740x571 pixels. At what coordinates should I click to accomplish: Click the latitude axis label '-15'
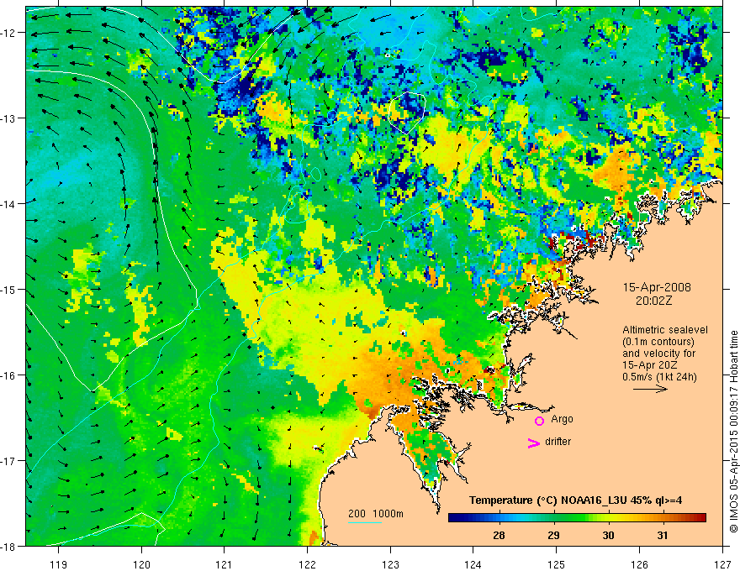point(9,289)
